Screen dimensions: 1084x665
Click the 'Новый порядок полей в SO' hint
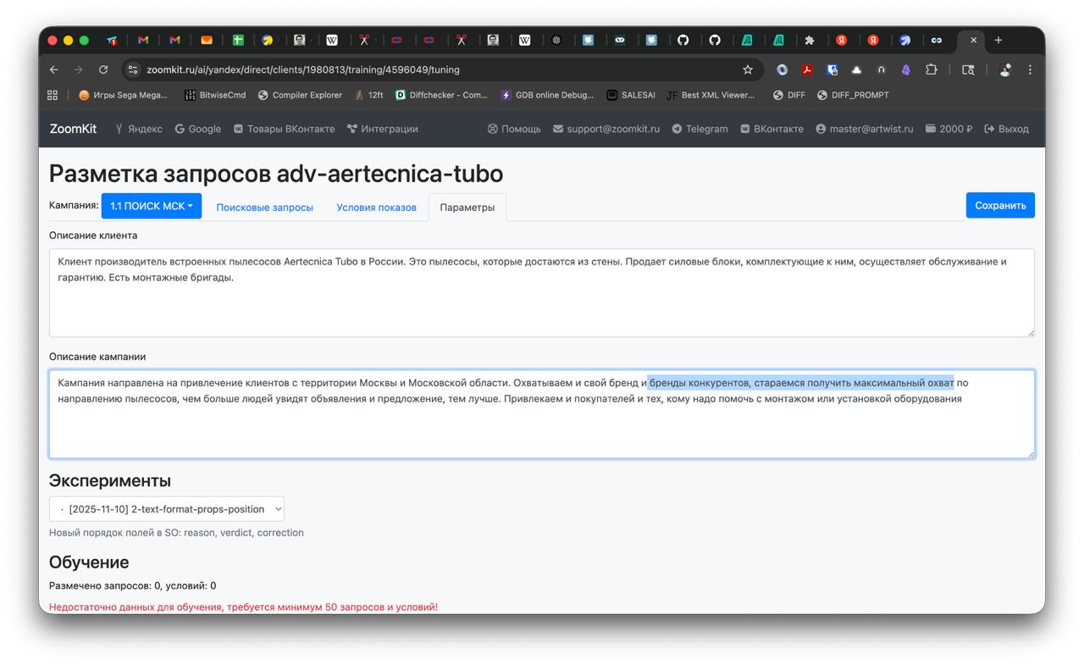176,533
